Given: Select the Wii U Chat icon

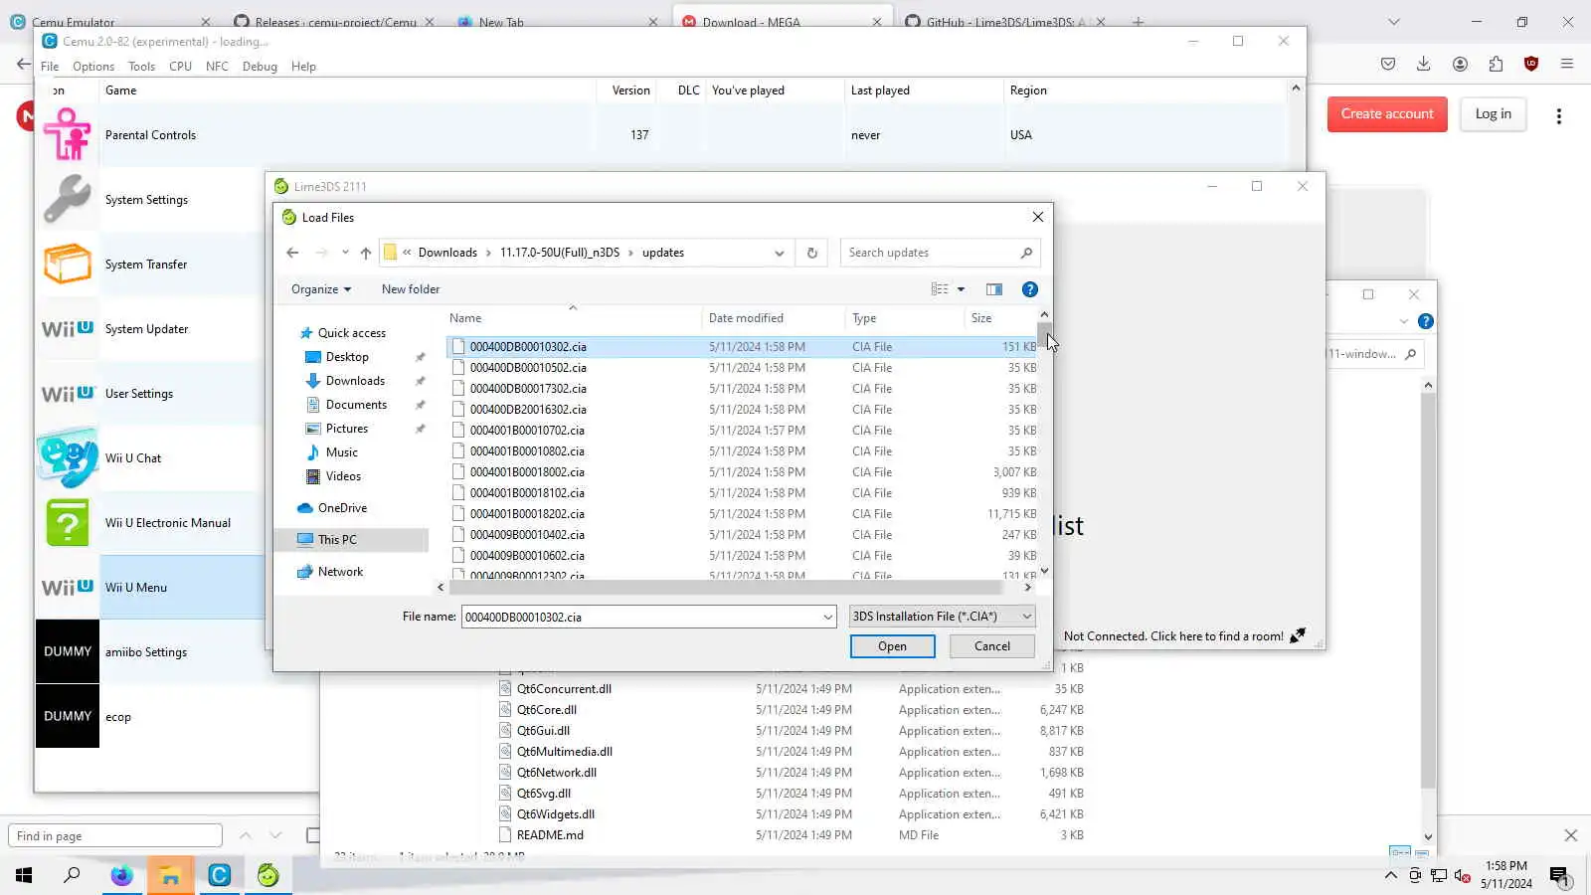Looking at the screenshot, I should point(68,457).
